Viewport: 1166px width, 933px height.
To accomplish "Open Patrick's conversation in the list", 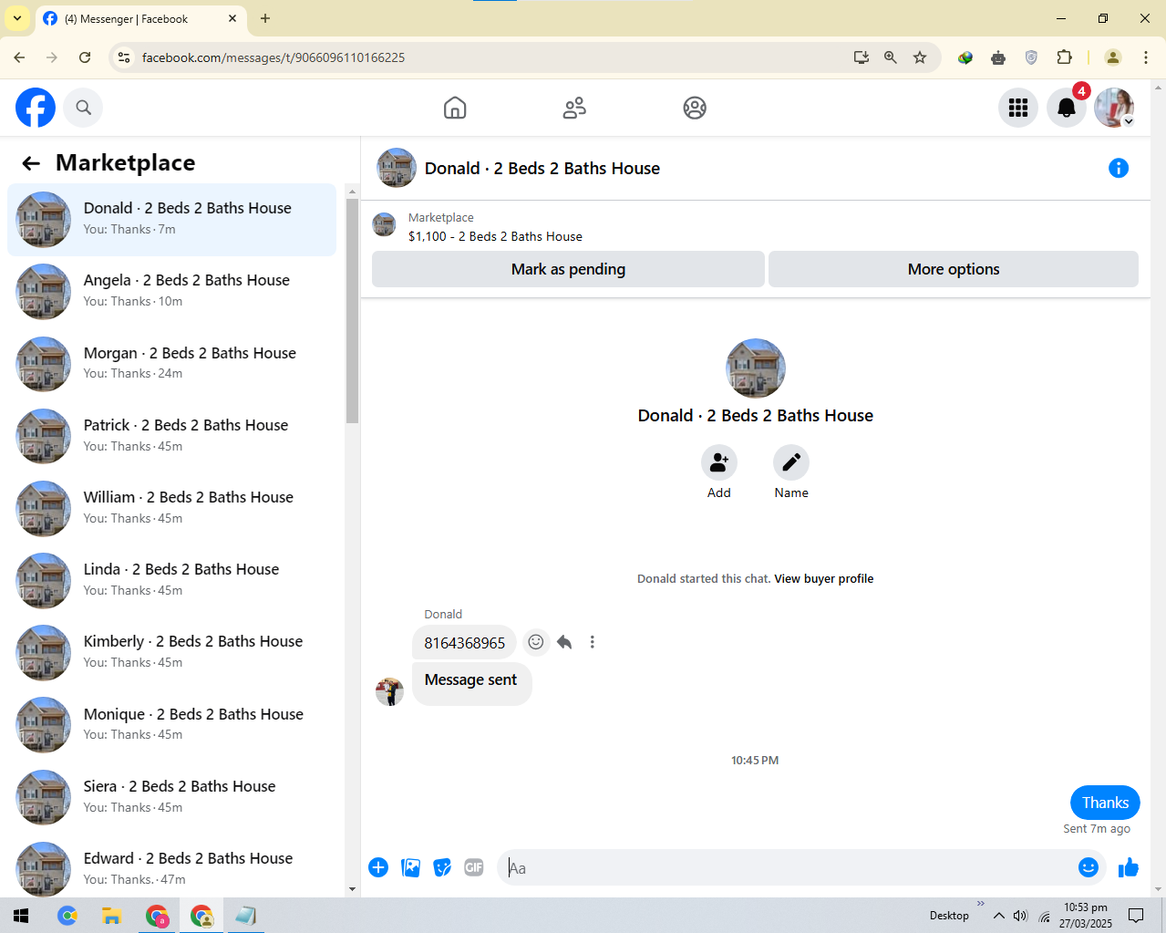I will pos(171,436).
